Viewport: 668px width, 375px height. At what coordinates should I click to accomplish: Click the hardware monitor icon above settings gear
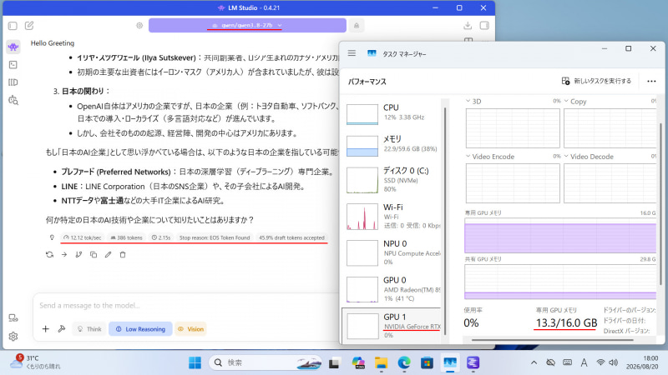(x=13, y=318)
